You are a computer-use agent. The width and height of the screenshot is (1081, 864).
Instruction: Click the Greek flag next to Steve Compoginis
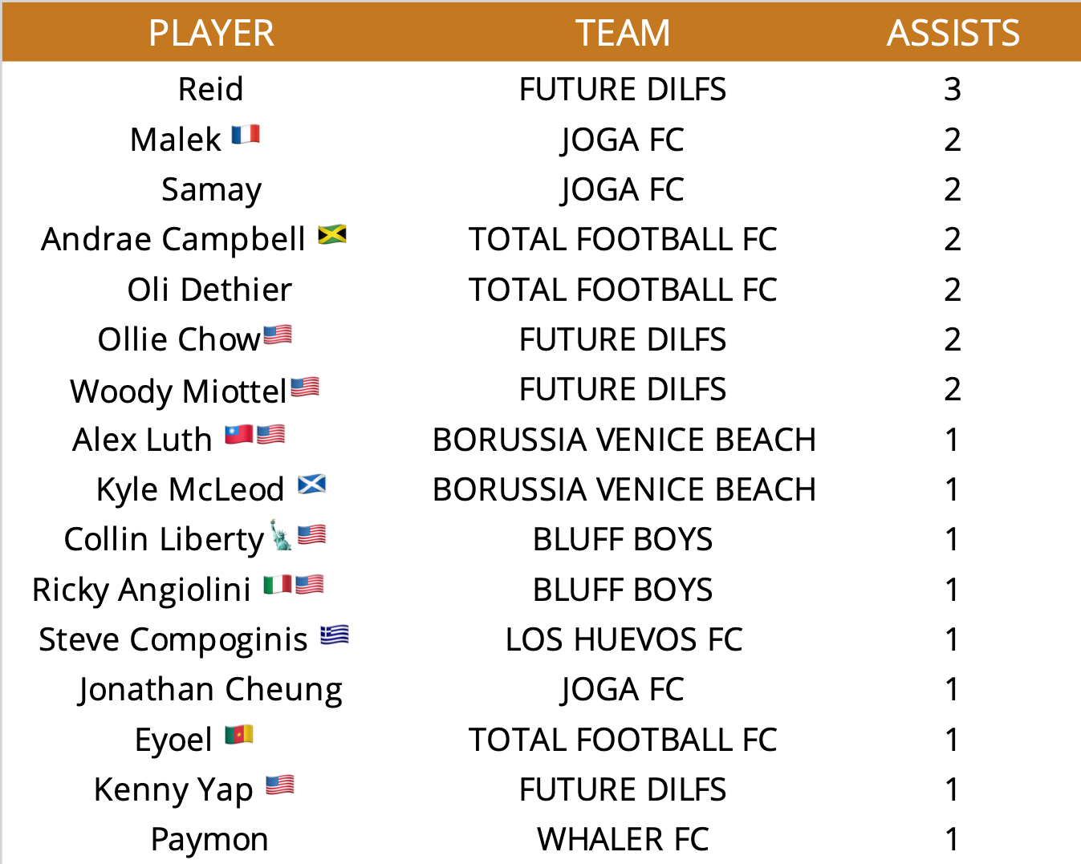point(335,635)
